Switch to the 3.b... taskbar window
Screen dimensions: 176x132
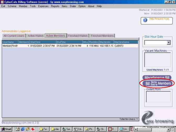78,129
